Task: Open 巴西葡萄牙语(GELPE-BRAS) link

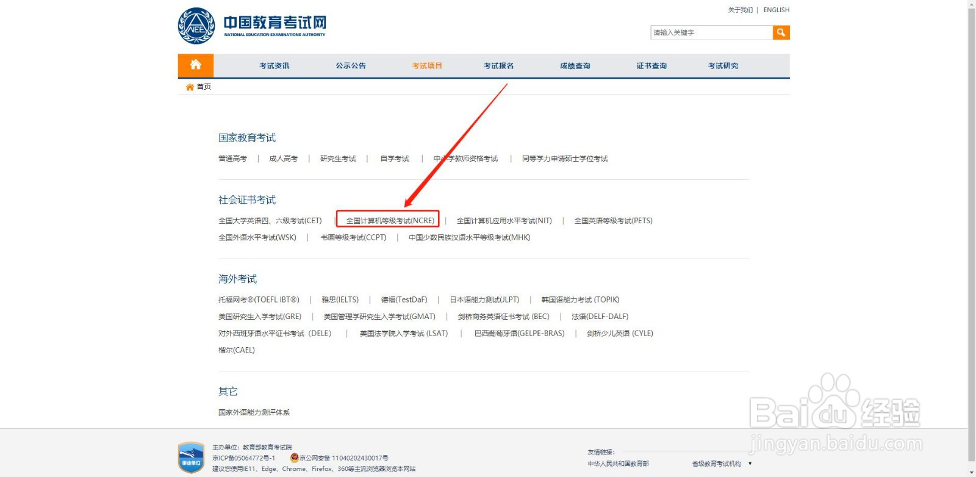Action: [x=520, y=333]
